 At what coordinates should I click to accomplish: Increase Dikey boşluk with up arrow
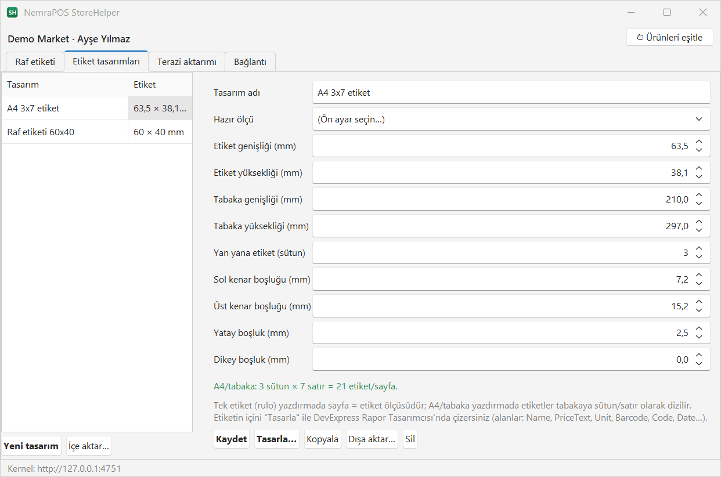(699, 355)
